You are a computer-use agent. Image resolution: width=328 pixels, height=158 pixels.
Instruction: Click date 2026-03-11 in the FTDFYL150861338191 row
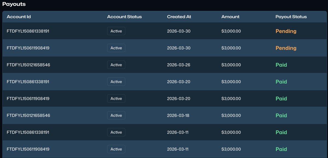(x=178, y=132)
